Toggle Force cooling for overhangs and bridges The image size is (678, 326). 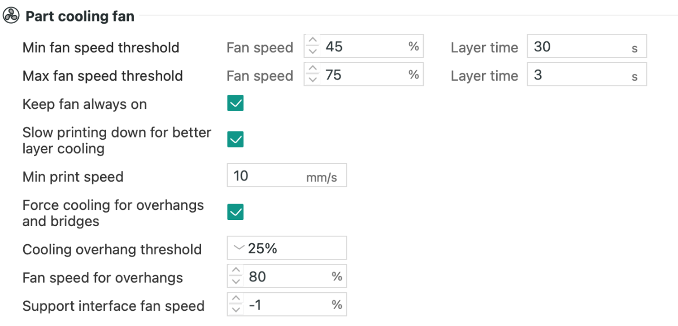click(236, 212)
